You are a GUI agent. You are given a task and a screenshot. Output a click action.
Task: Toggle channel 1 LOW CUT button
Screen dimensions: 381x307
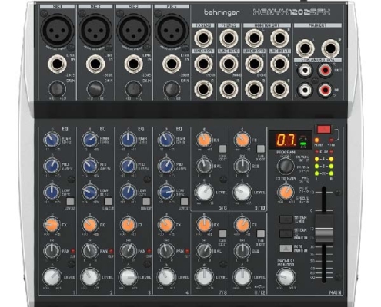(70, 201)
